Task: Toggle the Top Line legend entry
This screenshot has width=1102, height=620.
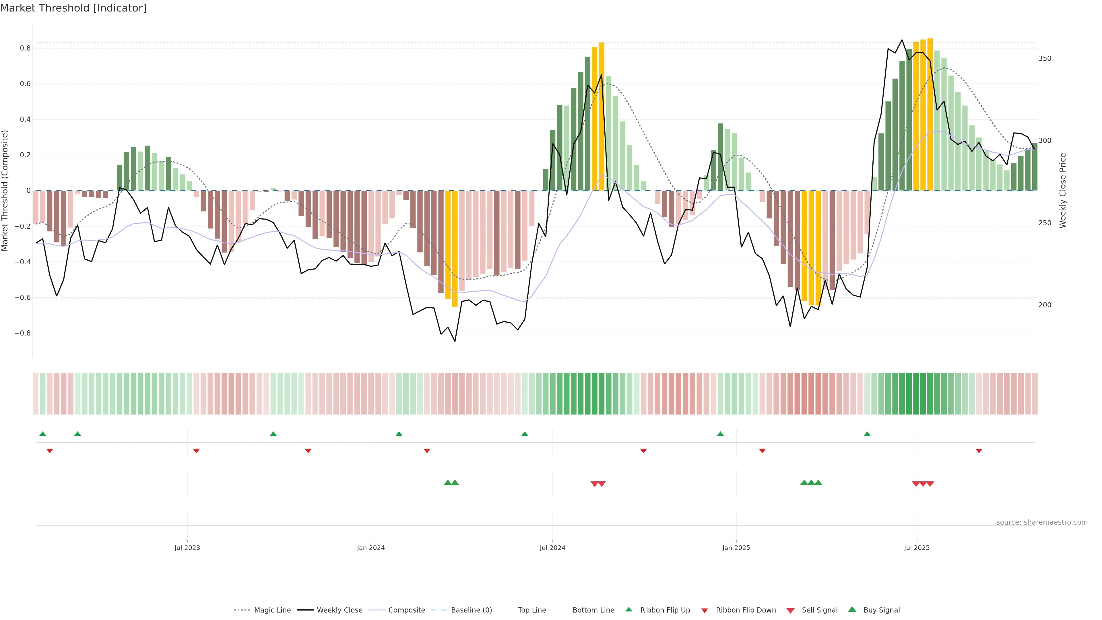Action: tap(532, 610)
